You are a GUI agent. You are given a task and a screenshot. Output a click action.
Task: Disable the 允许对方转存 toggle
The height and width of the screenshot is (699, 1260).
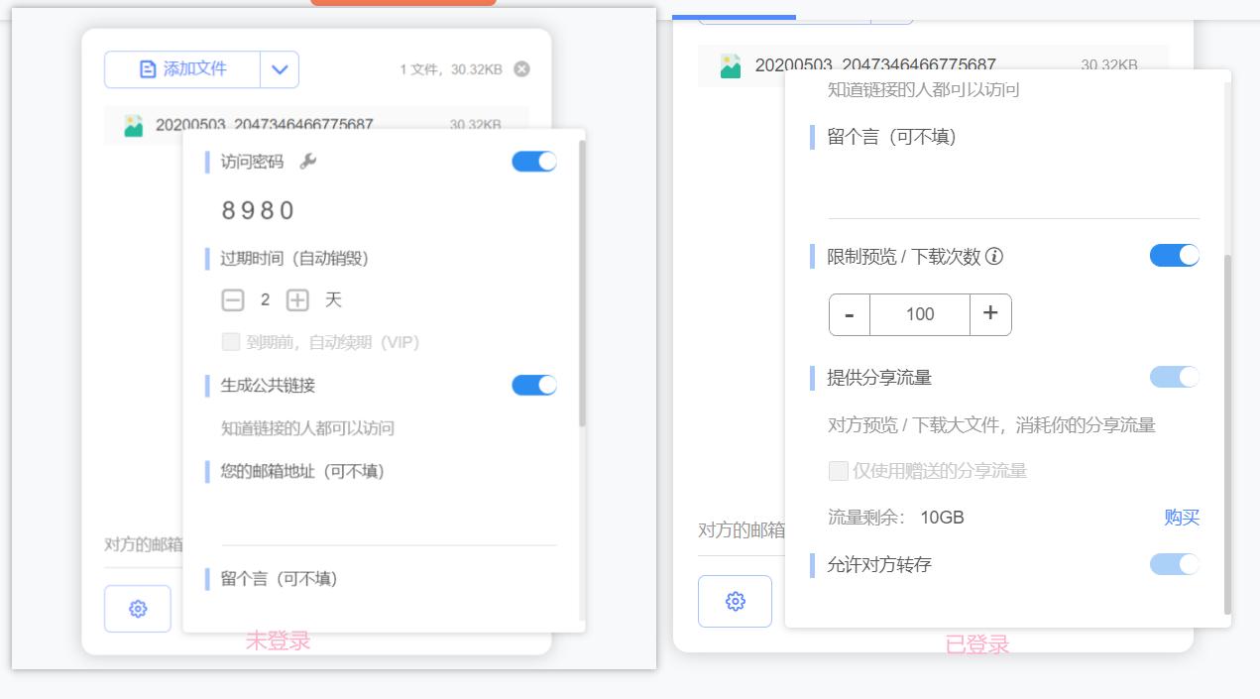click(x=1174, y=563)
